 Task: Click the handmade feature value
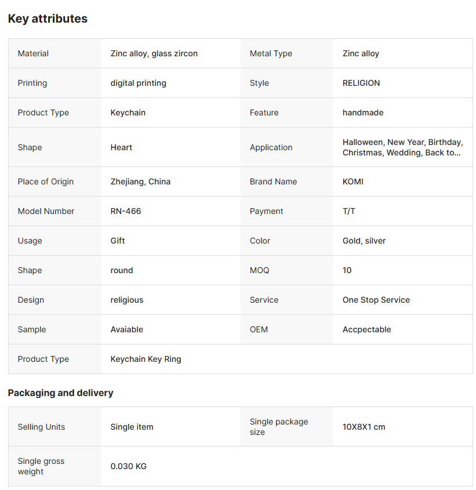click(x=362, y=112)
